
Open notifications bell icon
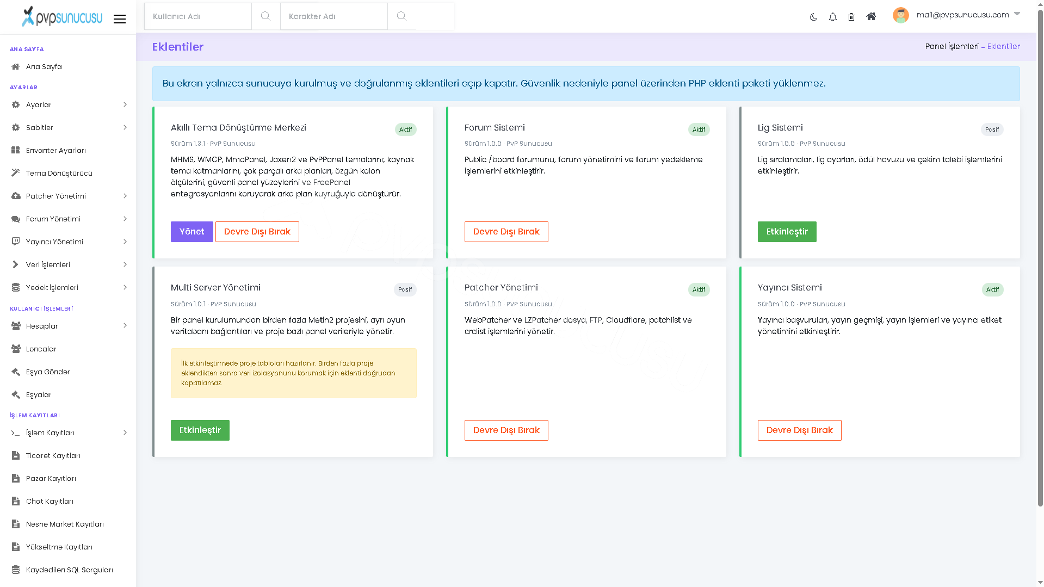832,17
